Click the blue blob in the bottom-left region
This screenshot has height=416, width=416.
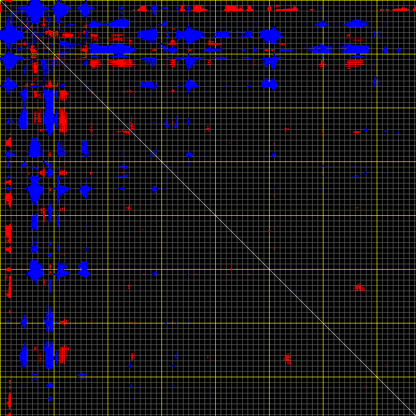point(24,355)
